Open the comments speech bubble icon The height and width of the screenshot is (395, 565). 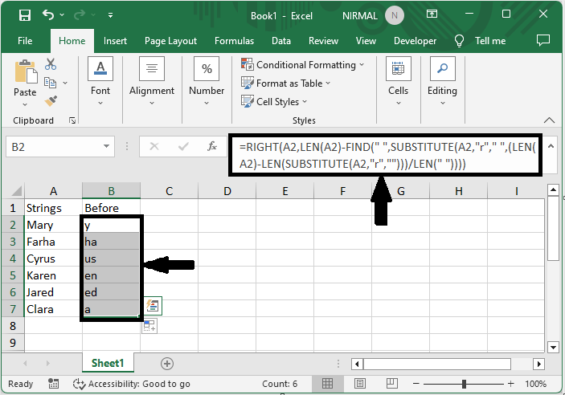[x=543, y=40]
